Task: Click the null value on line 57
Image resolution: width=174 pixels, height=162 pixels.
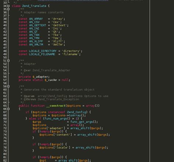Action: click(65, 80)
